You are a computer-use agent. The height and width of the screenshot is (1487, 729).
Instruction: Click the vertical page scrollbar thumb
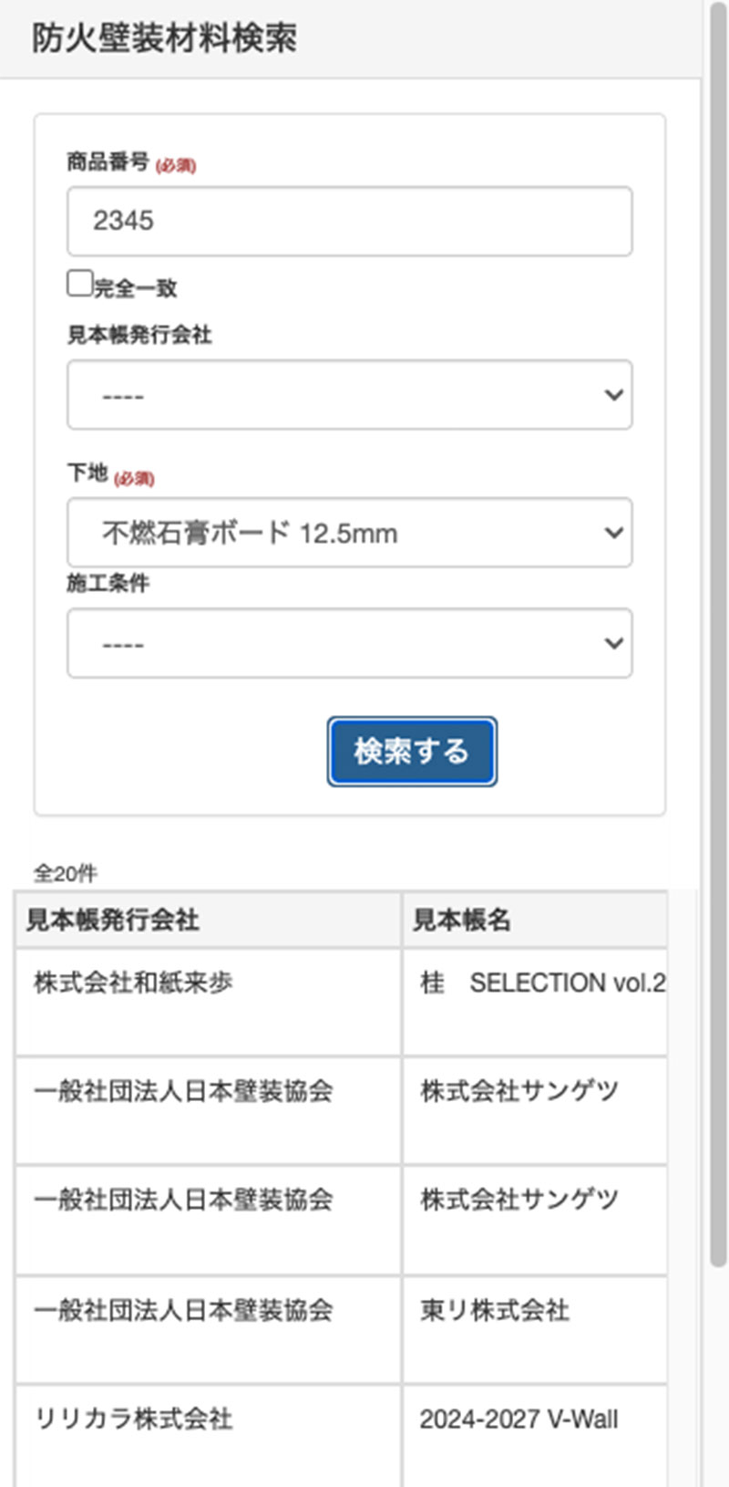pos(718,639)
